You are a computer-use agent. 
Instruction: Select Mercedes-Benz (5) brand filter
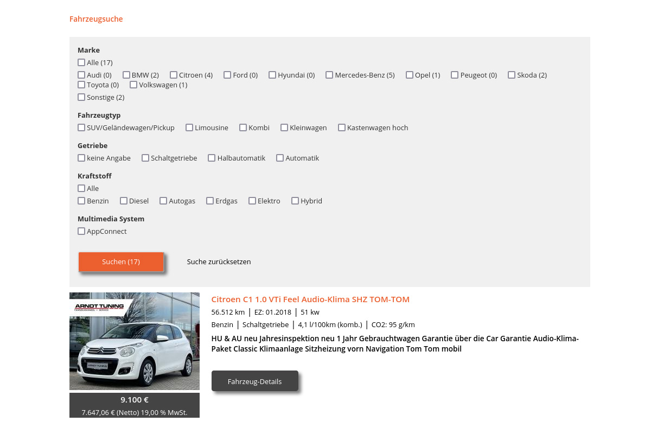point(329,75)
